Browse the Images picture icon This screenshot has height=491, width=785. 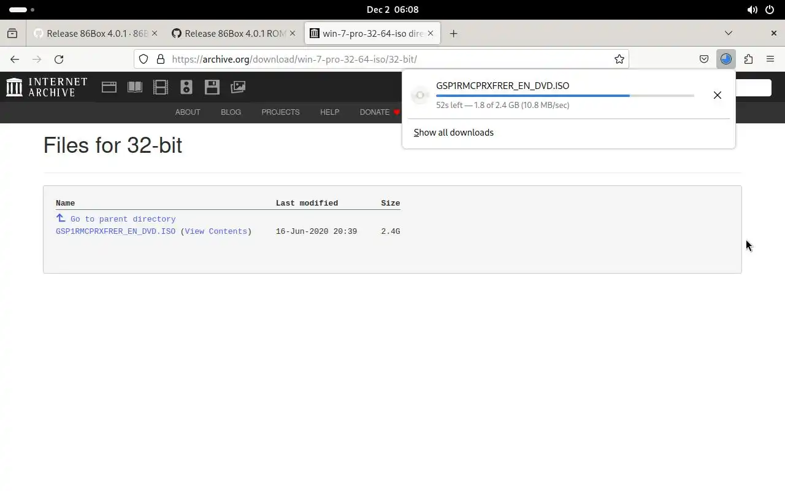[238, 87]
